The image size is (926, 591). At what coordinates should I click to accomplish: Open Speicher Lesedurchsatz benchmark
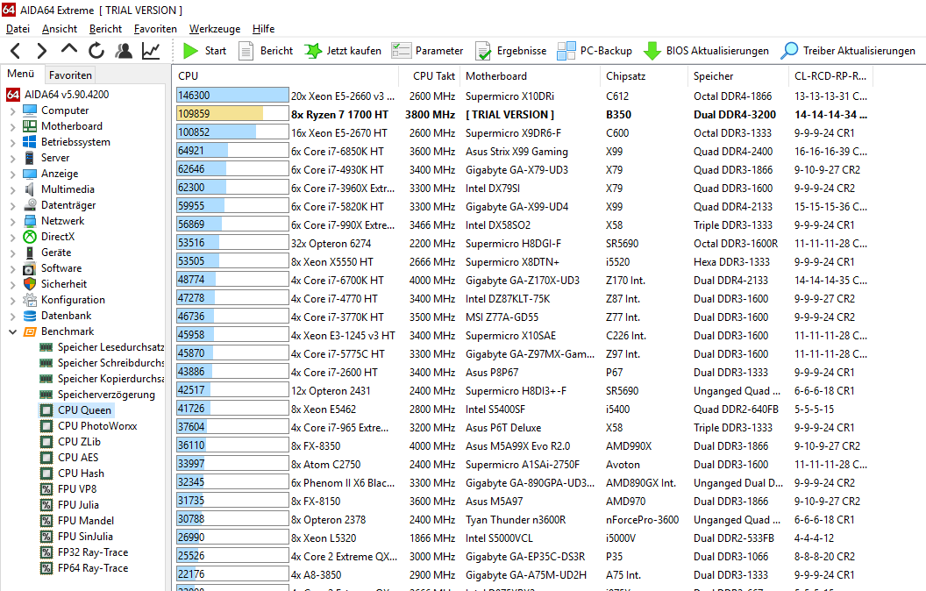coord(102,347)
